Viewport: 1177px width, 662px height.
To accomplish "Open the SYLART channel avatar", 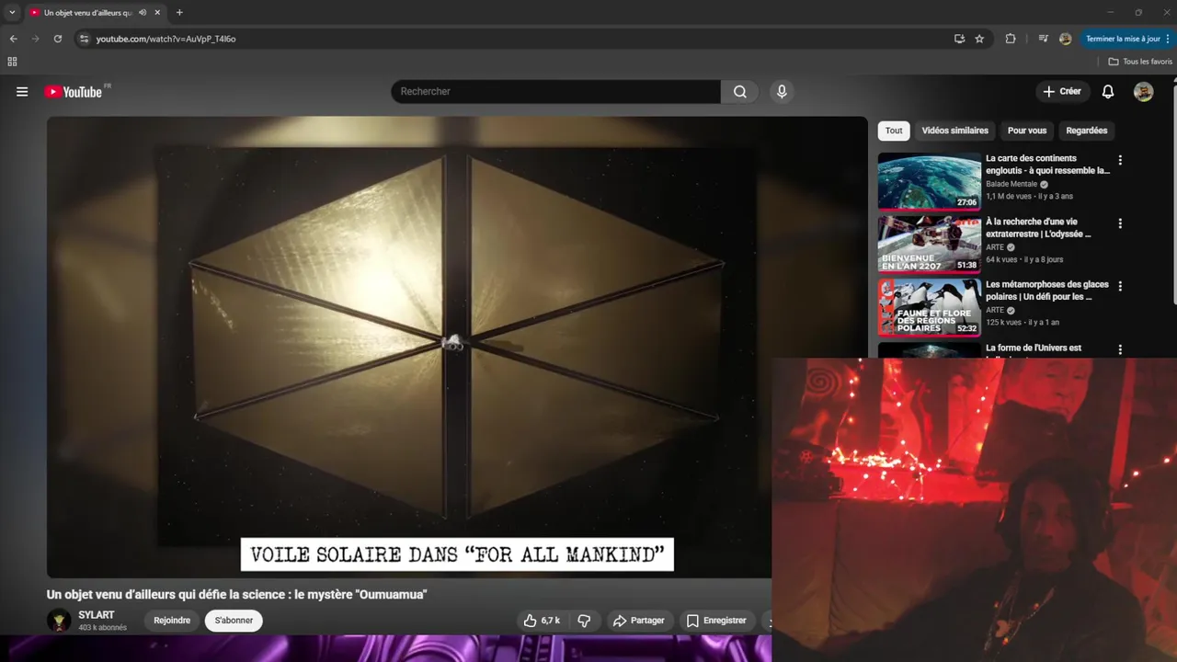I will [x=59, y=621].
